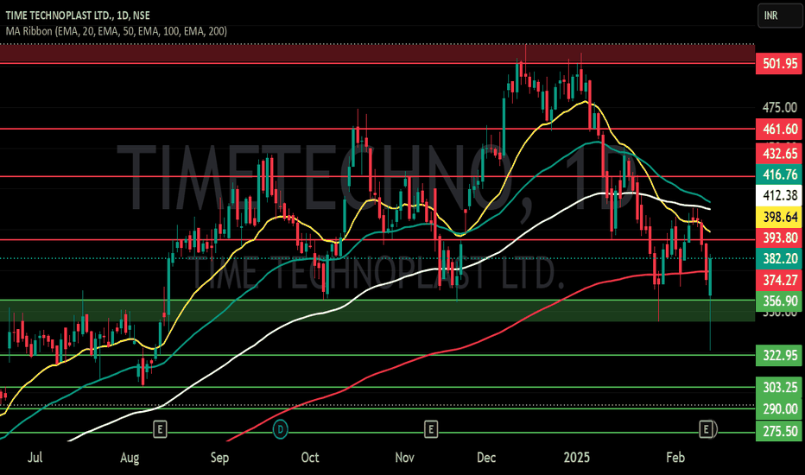Click the August earnings E marker

click(x=160, y=428)
